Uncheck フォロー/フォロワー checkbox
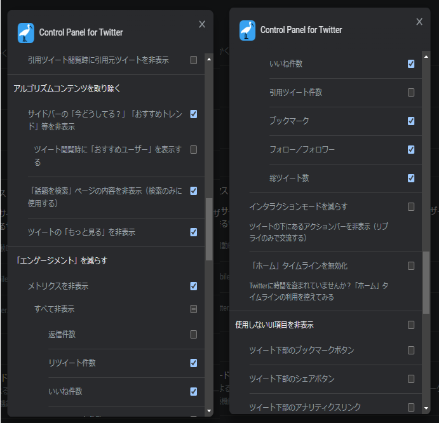 (x=411, y=149)
